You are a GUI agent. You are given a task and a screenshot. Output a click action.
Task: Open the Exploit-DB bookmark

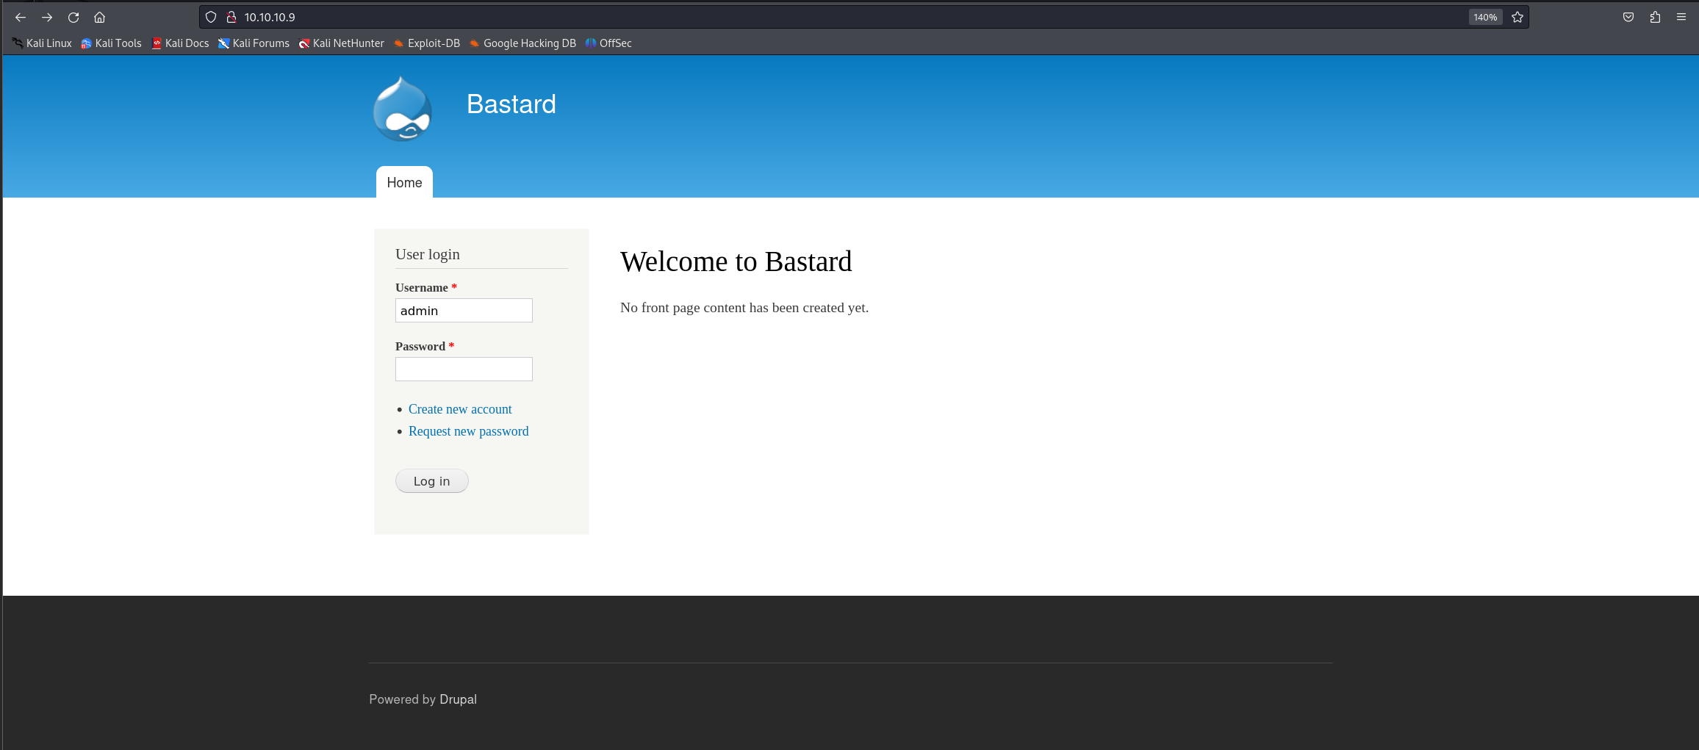[x=427, y=43]
